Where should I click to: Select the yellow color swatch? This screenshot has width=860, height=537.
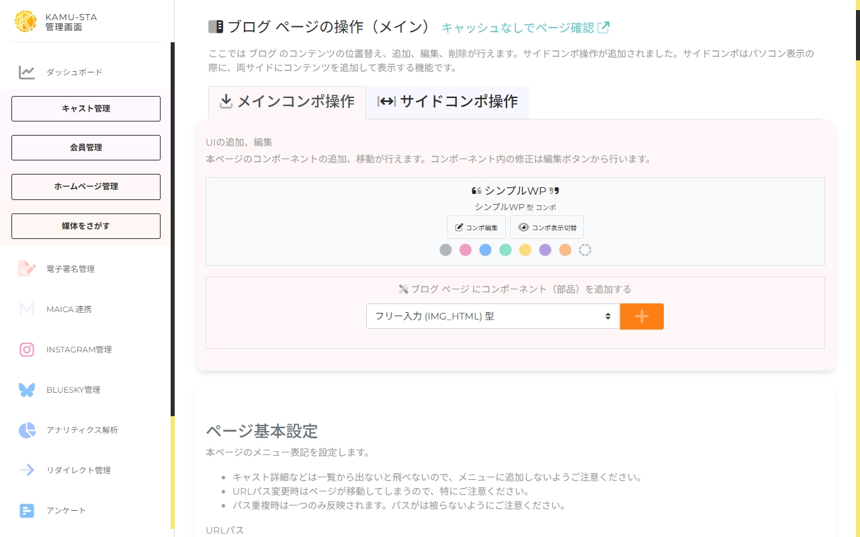point(525,250)
